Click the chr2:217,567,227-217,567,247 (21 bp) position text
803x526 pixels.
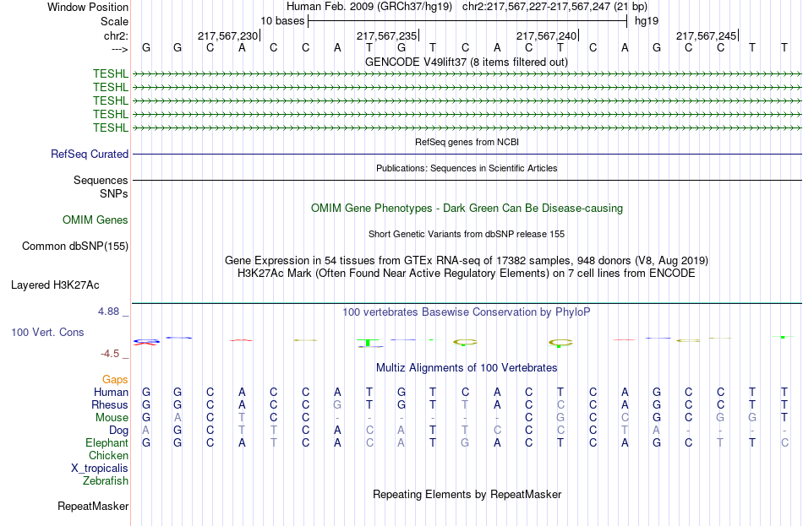coord(554,7)
